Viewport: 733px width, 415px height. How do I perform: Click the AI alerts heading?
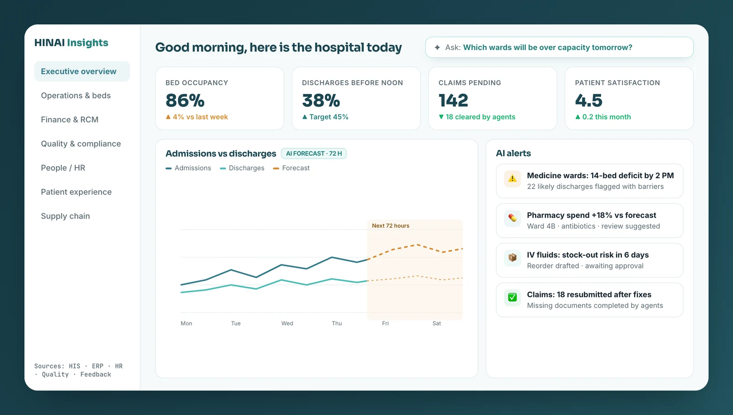point(514,153)
